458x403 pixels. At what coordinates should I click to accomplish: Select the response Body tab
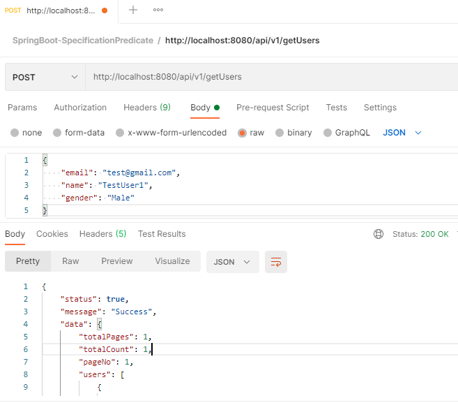click(15, 234)
